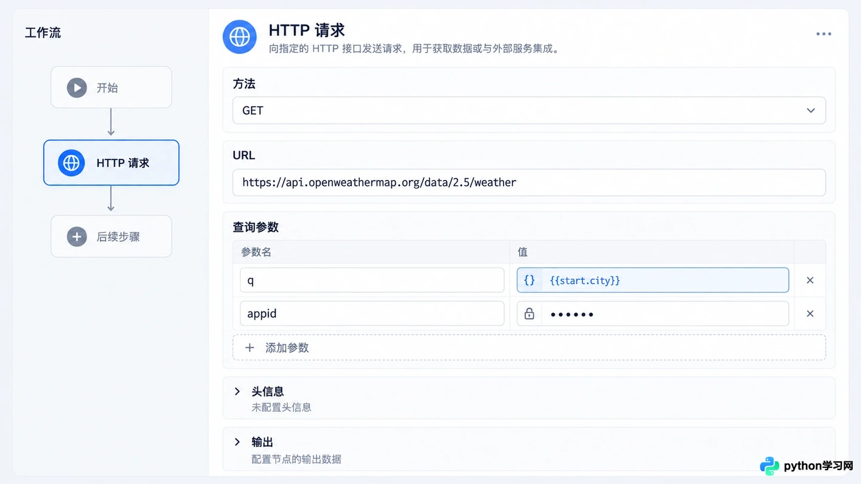Image resolution: width=861 pixels, height=484 pixels.
Task: Remove the appid query parameter row
Action: pyautogui.click(x=810, y=314)
